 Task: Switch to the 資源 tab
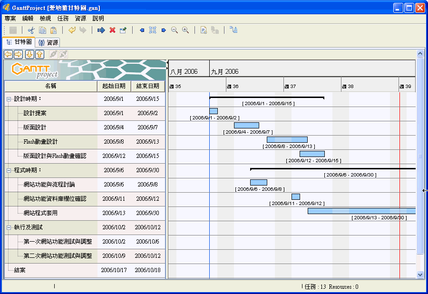(x=48, y=43)
